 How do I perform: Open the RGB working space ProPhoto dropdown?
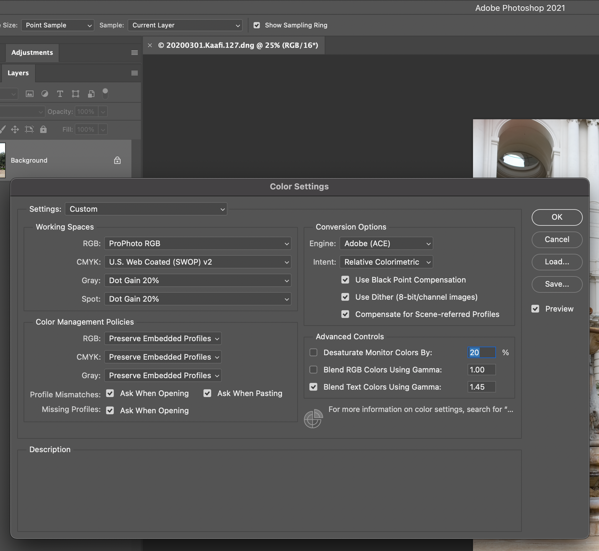tap(198, 244)
